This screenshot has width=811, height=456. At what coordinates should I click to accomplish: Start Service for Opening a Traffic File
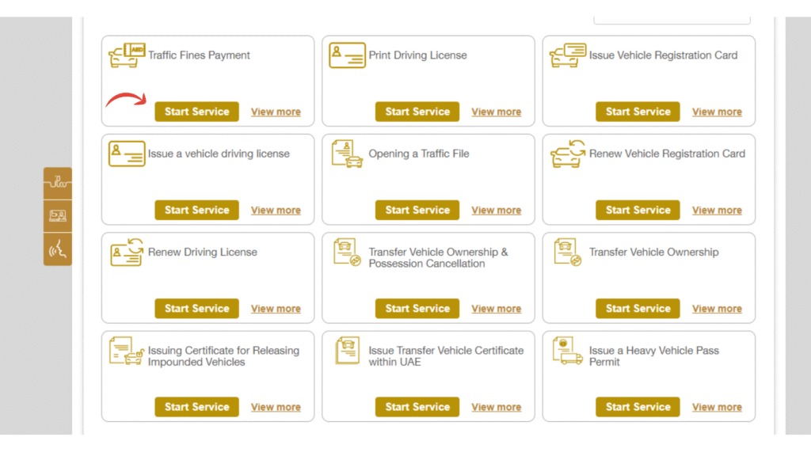(x=417, y=210)
